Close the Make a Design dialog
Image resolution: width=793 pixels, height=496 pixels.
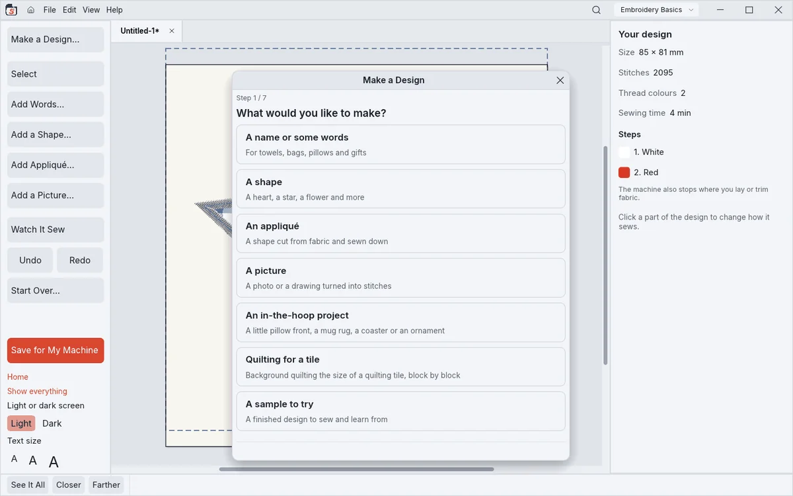pos(560,80)
